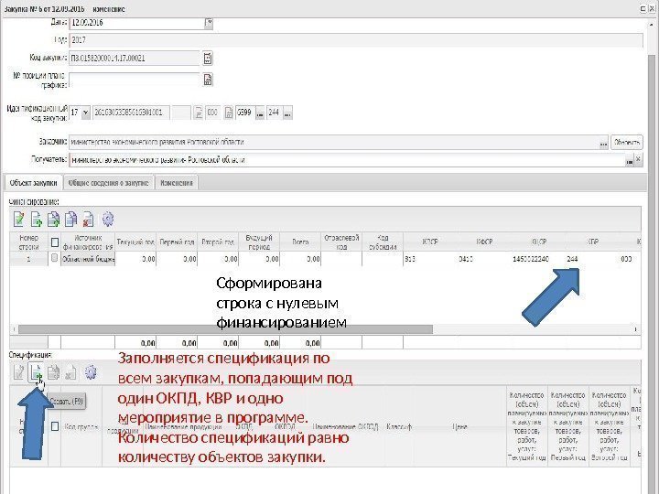Open the lookup for code 244
This screenshot has width=659, height=494.
click(x=287, y=113)
